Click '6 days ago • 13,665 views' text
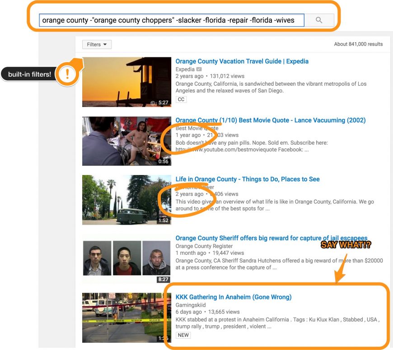This screenshot has width=393, height=350. (x=207, y=312)
